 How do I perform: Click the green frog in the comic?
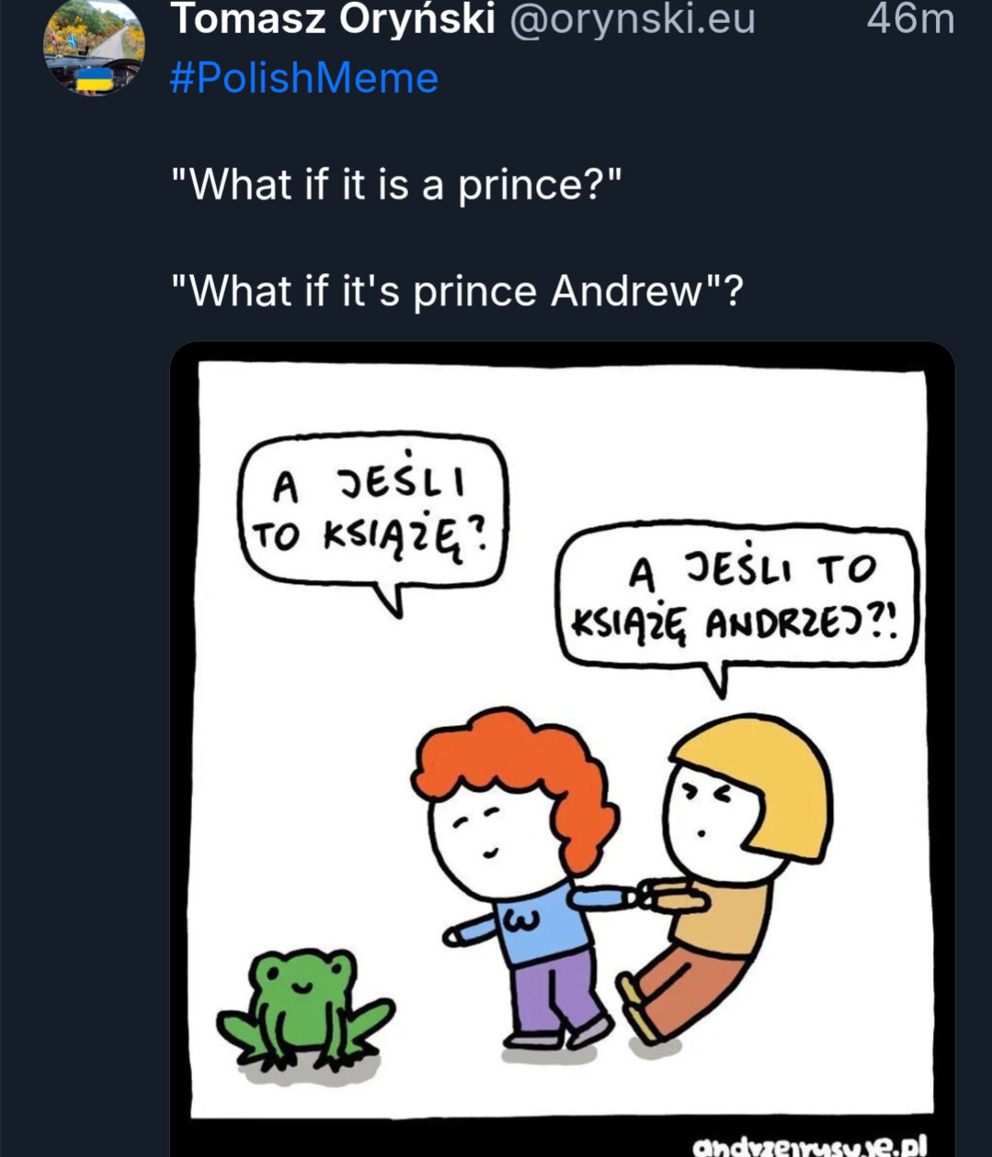point(304,1007)
